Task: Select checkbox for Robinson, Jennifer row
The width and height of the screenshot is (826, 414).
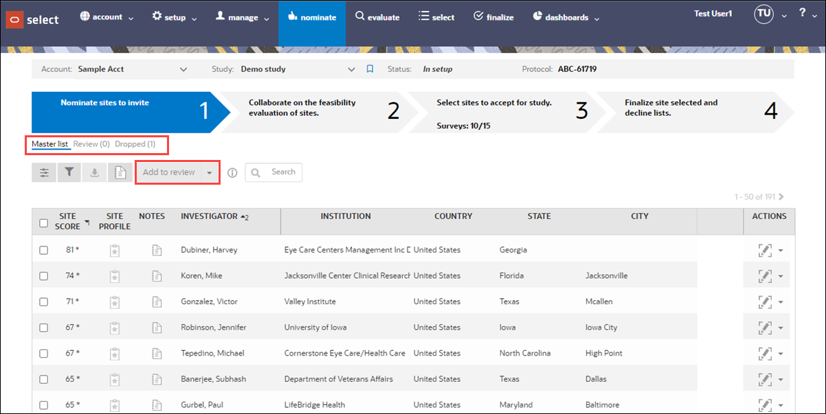Action: [x=44, y=327]
